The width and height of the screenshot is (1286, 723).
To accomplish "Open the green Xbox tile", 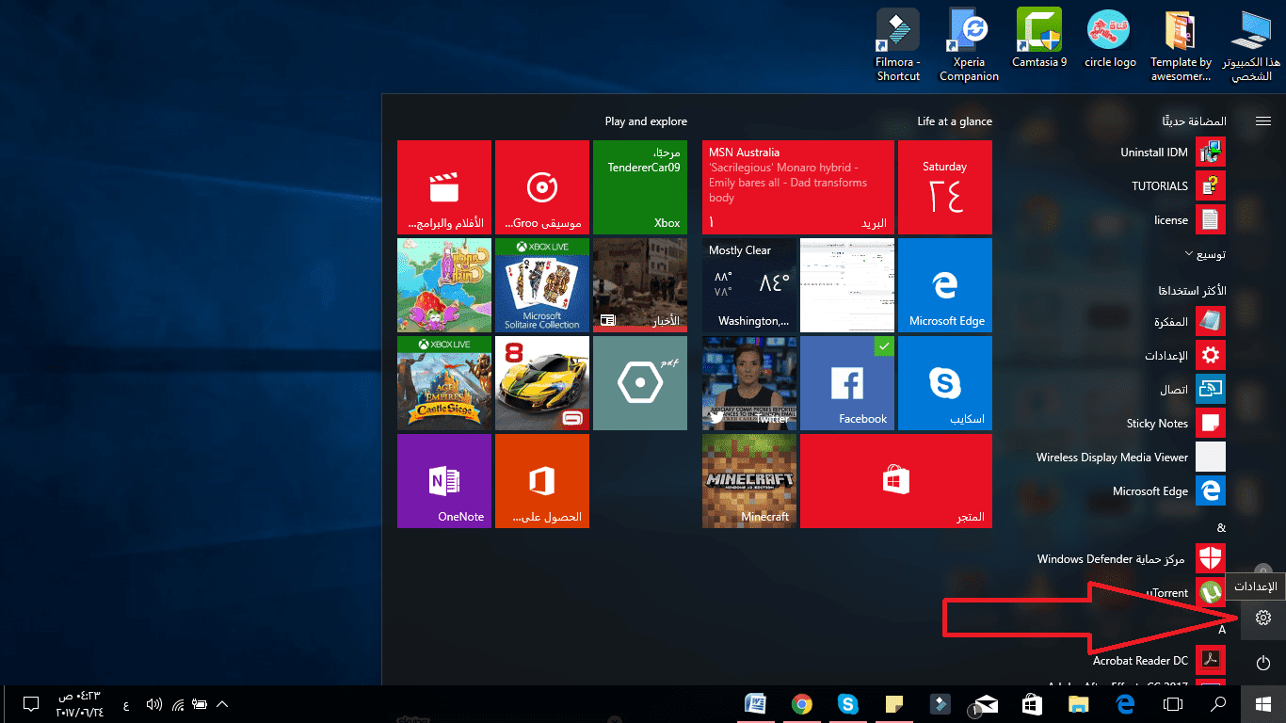I will click(640, 187).
